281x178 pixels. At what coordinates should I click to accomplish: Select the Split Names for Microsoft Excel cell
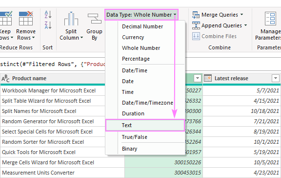(x=53, y=111)
